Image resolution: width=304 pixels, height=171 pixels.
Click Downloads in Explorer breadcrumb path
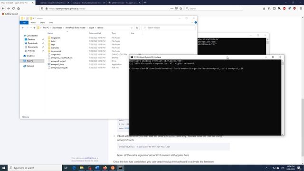57,28
